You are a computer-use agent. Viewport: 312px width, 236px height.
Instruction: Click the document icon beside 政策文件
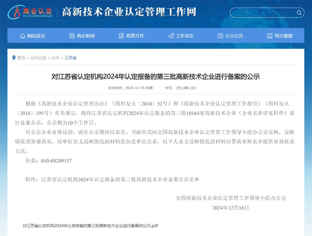[x=121, y=36]
